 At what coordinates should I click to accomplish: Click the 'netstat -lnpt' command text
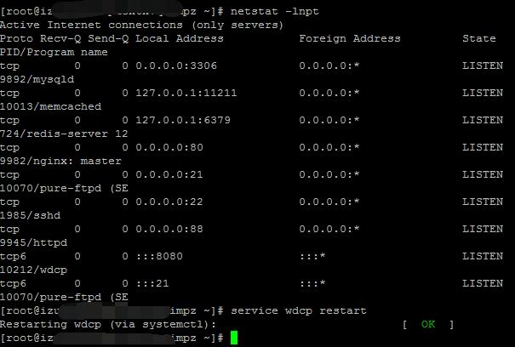point(272,11)
